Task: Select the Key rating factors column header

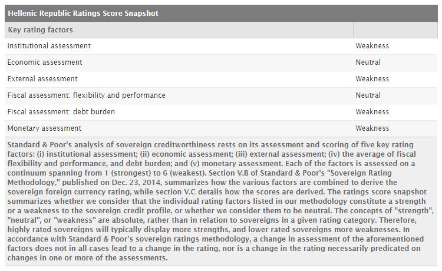Action: point(40,29)
